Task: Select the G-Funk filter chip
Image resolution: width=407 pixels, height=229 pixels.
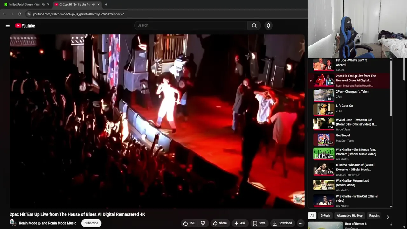Action: point(325,216)
